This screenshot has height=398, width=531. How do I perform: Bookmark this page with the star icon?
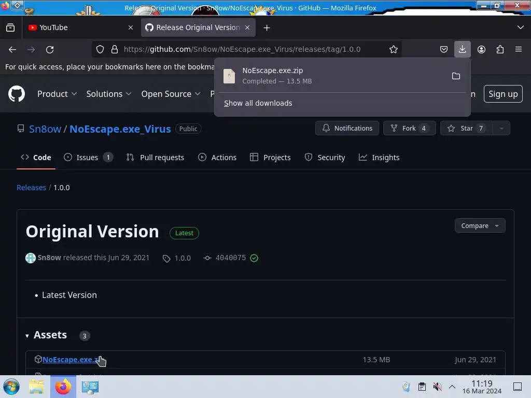pyautogui.click(x=393, y=49)
